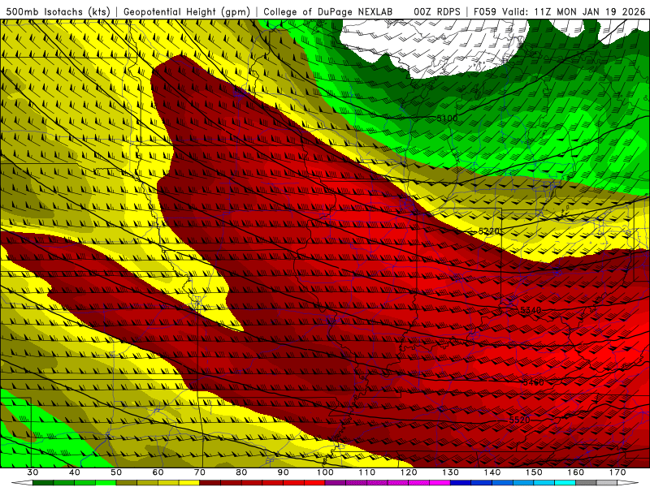This screenshot has height=487, width=650.
Task: Click the dark gray swatch after 160 kts
Action: (x=586, y=483)
